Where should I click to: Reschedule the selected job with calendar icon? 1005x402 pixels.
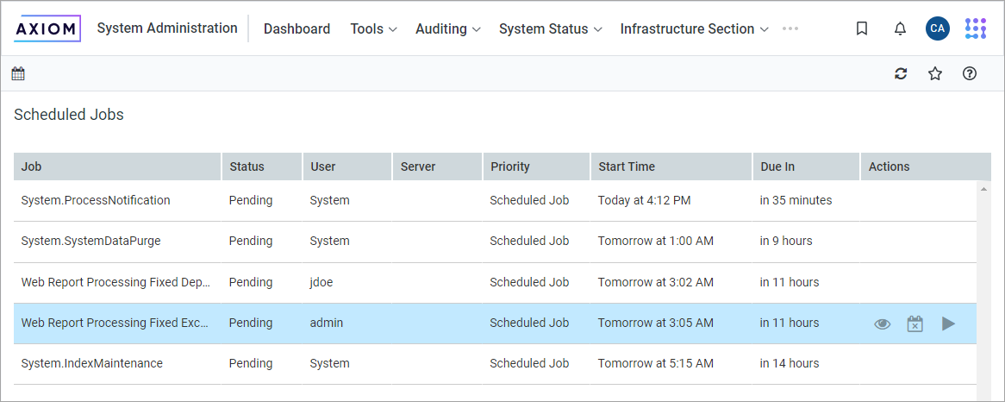[x=914, y=323]
